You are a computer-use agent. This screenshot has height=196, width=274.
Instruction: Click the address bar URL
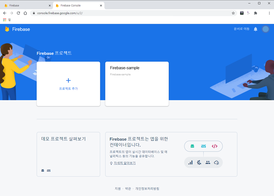coord(60,13)
